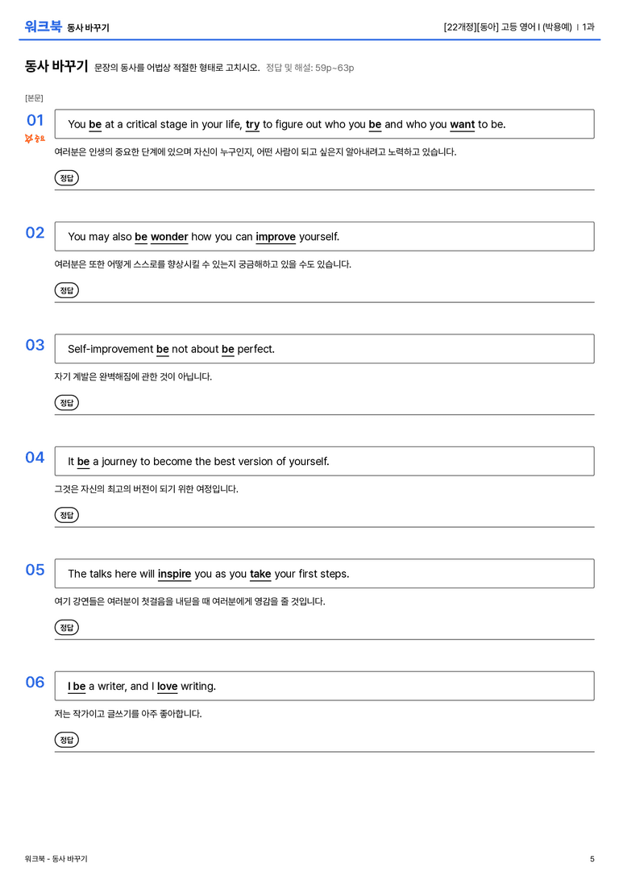Click the 정답 badge under question 04
This screenshot has height=876, width=619.
tap(66, 514)
